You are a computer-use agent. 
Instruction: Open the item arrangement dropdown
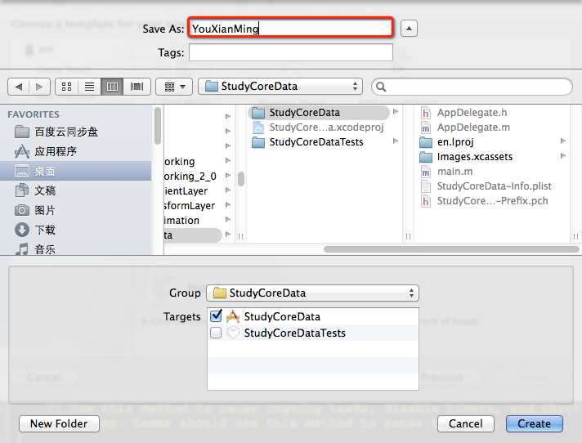pyautogui.click(x=174, y=87)
